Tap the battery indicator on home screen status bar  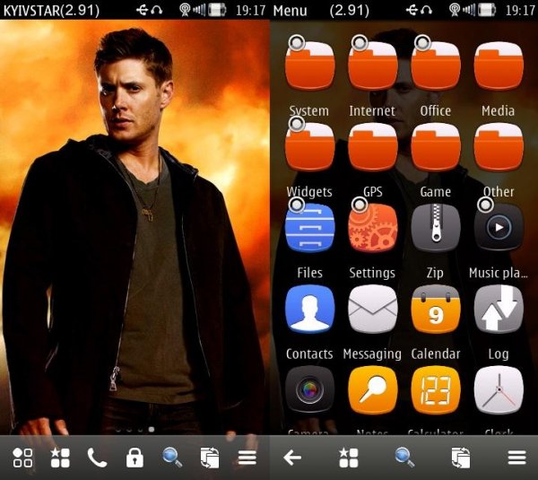(x=217, y=10)
